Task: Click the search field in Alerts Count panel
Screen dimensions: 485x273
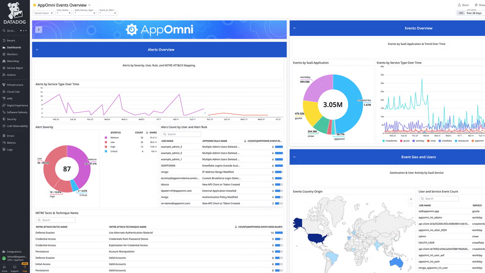Action: coord(181,134)
